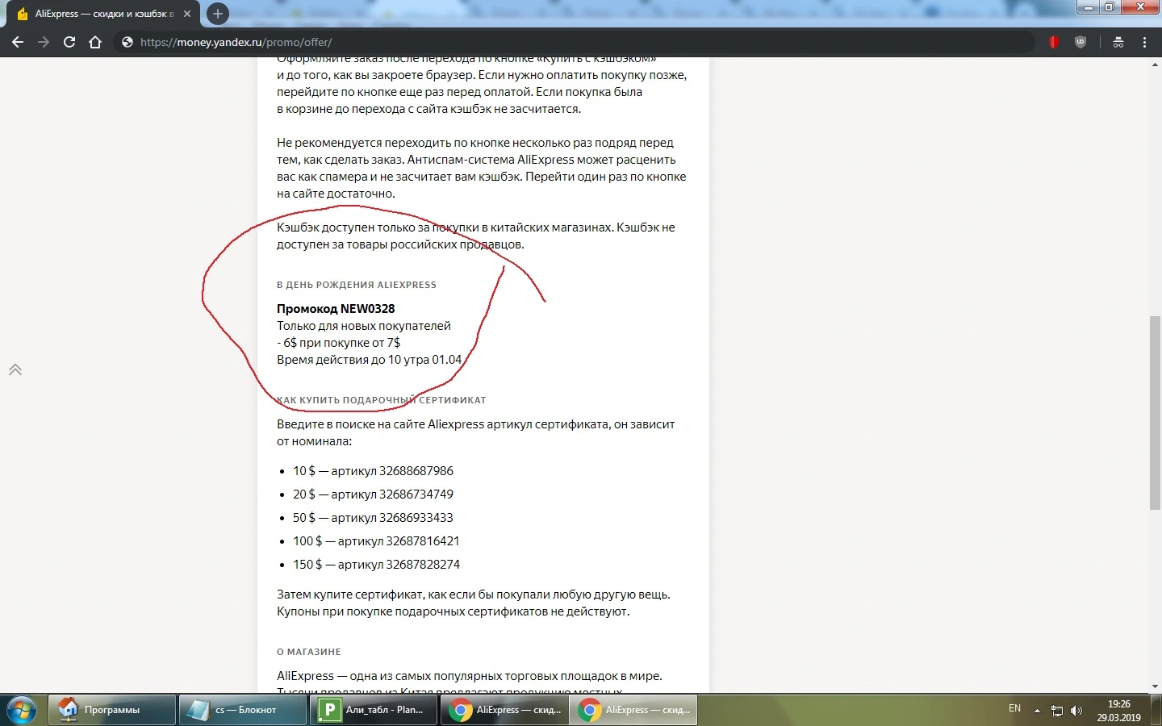Open the browser home page
The height and width of the screenshot is (726, 1162).
pos(95,42)
